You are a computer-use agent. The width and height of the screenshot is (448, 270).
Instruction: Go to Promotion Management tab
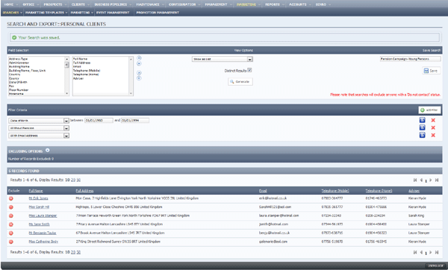click(x=158, y=13)
